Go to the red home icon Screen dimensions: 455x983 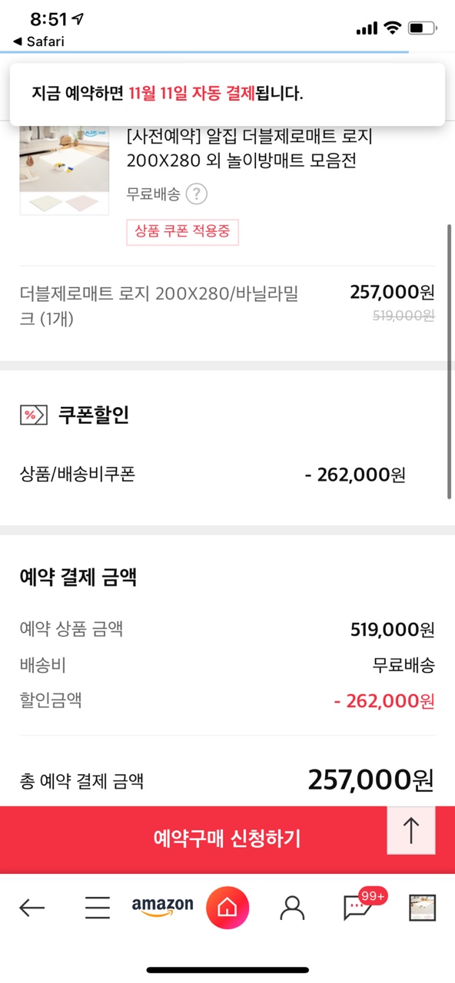pos(227,908)
